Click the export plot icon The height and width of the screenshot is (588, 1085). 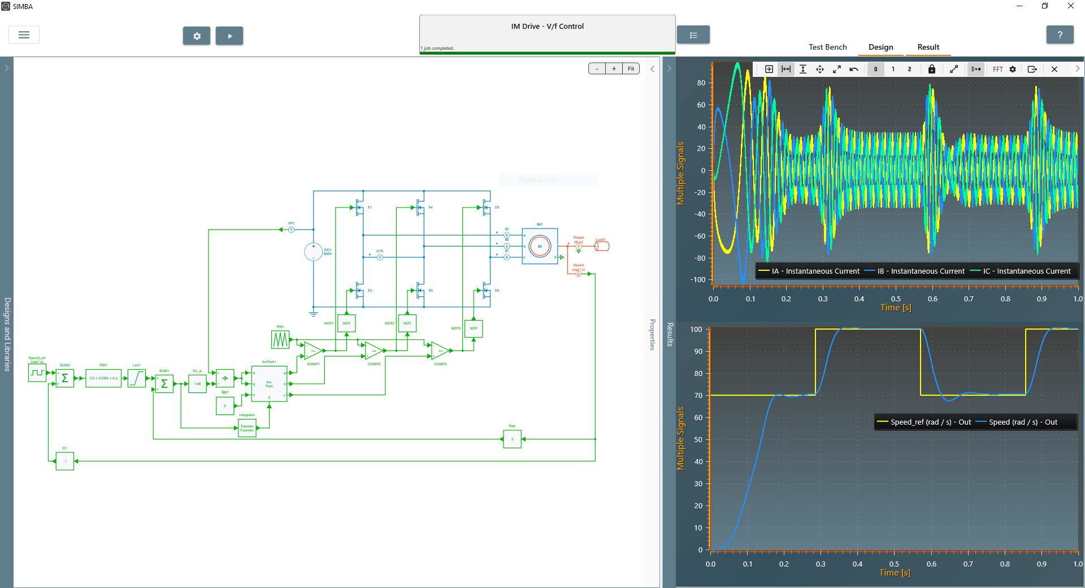coord(1032,69)
